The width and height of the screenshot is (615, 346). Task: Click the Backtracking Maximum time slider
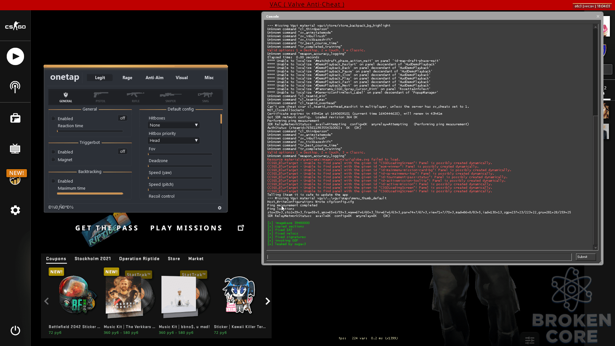pyautogui.click(x=90, y=194)
